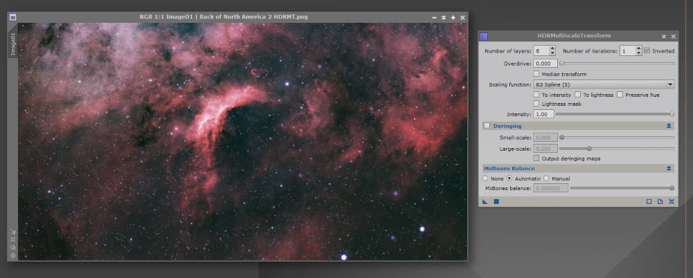The height and width of the screenshot is (278, 693).
Task: Click the Large-scale deringing slider handle
Action: tap(589, 149)
